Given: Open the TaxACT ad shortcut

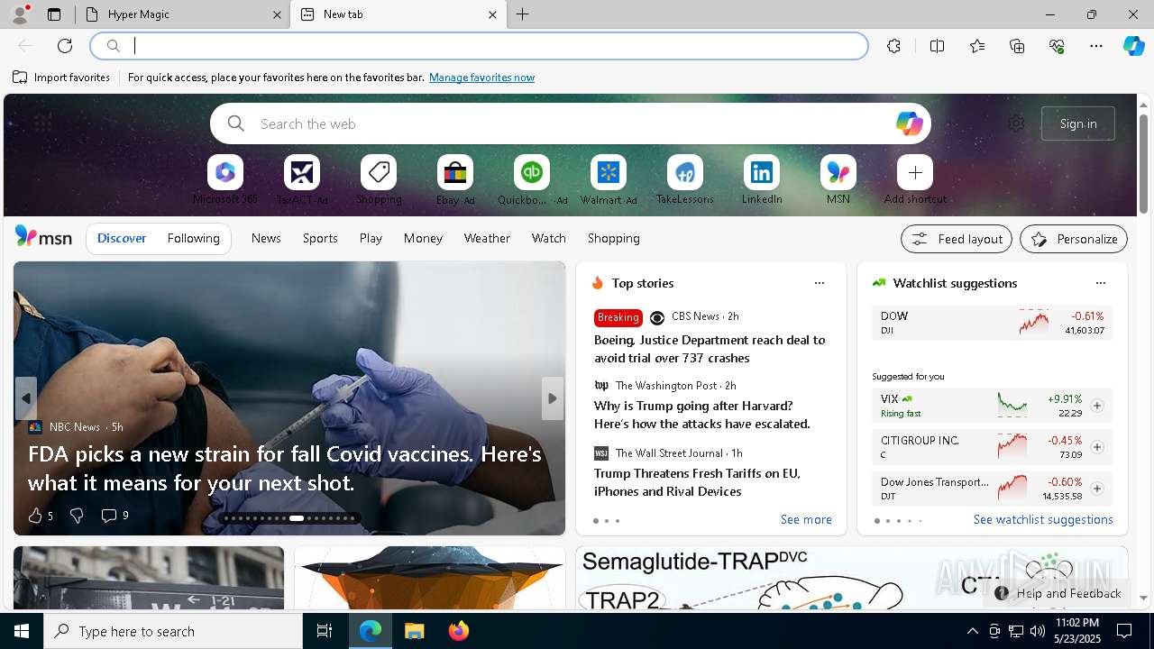Looking at the screenshot, I should [302, 179].
